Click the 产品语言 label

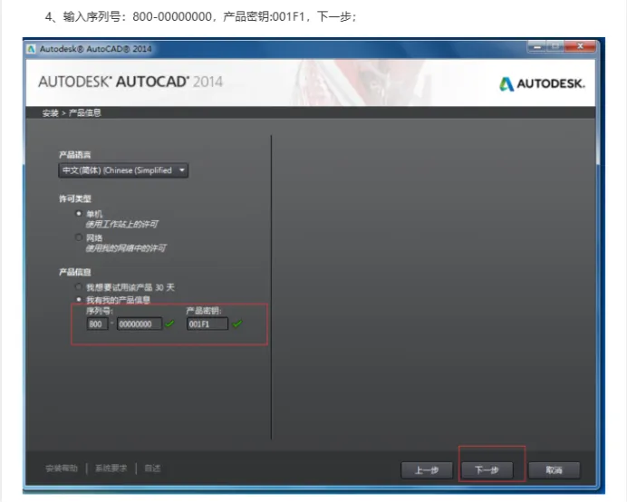(x=75, y=155)
